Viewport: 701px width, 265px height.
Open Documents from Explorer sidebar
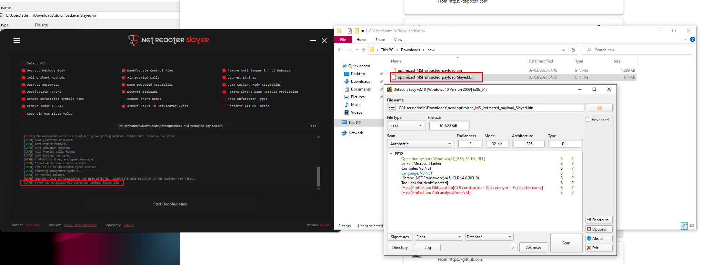361,89
